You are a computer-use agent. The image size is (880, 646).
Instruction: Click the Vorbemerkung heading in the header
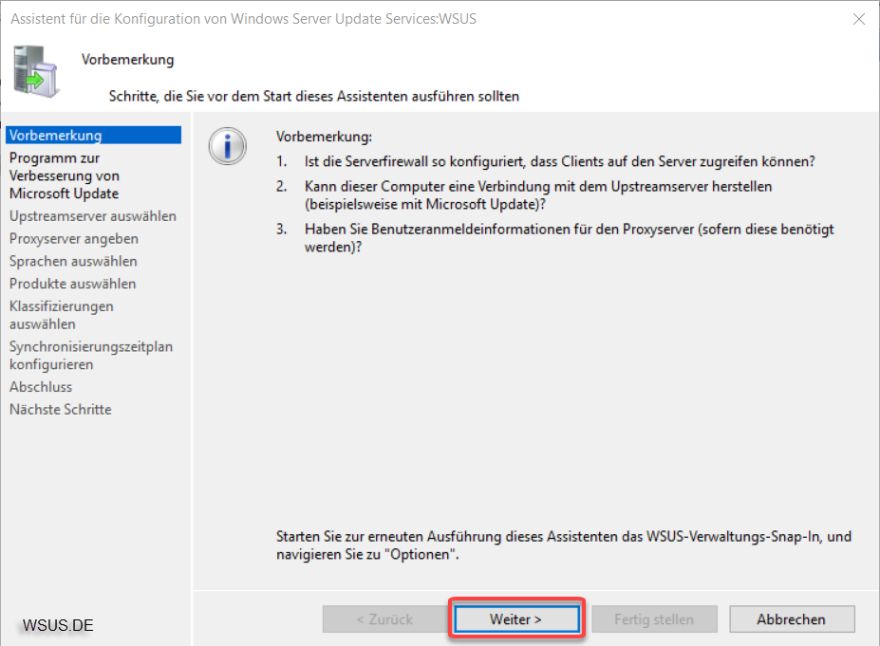coord(127,60)
